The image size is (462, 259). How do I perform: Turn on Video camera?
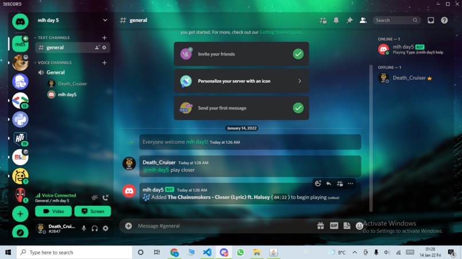coord(53,211)
